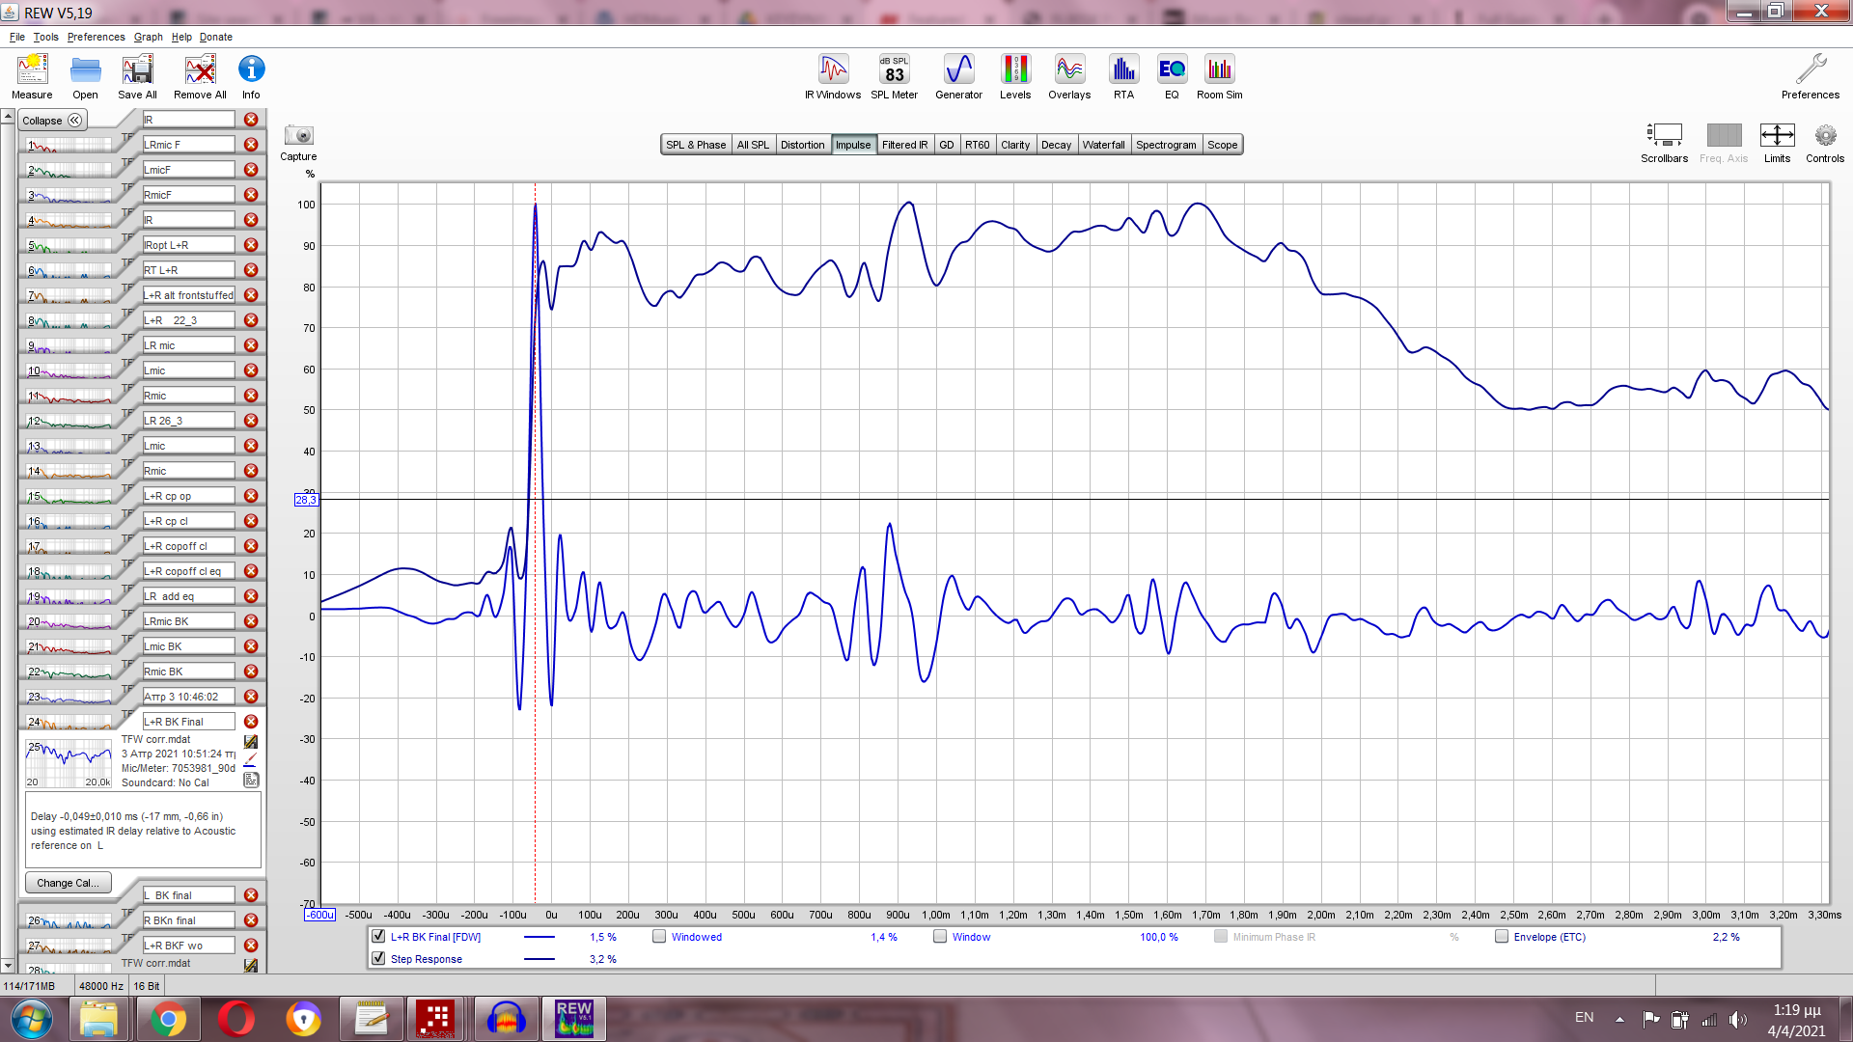Image resolution: width=1853 pixels, height=1042 pixels.
Task: Remove the LRmic F measurement
Action: tap(251, 145)
